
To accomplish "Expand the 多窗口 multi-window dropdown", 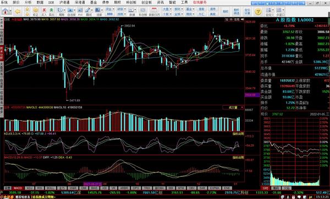I will point(283,10).
